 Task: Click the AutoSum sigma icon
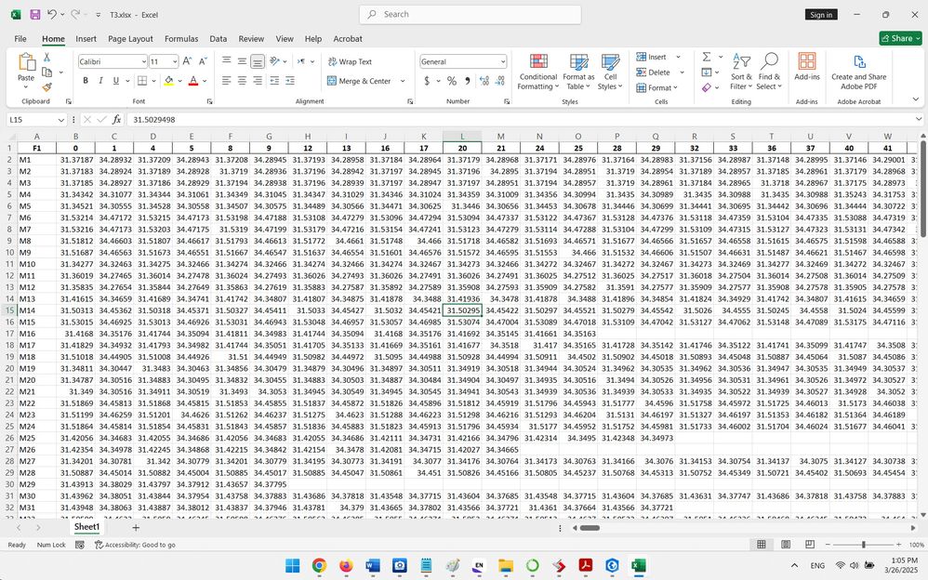707,57
